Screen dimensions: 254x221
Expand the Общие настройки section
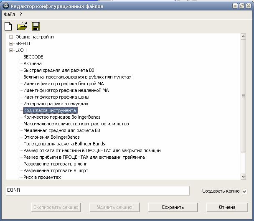coord(11,37)
